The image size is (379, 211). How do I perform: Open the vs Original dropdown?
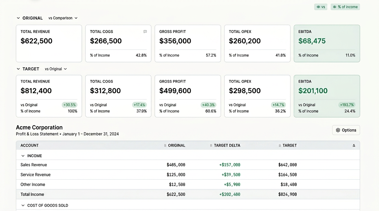coord(56,69)
